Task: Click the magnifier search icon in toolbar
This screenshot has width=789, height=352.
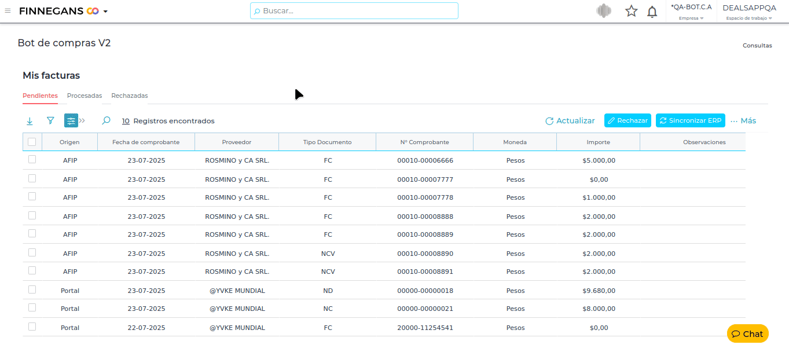Action: click(x=106, y=120)
